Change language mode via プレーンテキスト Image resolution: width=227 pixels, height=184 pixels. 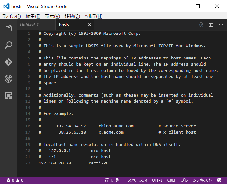pyautogui.click(x=196, y=180)
